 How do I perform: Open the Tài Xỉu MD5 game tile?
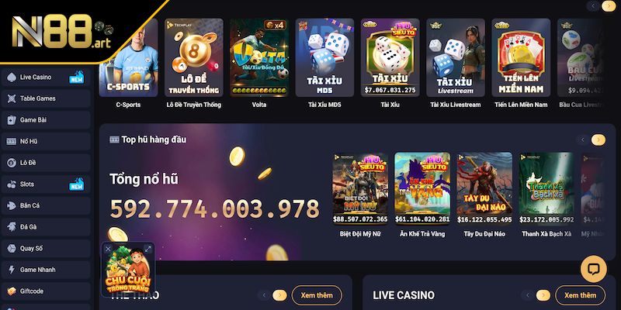[x=324, y=57]
